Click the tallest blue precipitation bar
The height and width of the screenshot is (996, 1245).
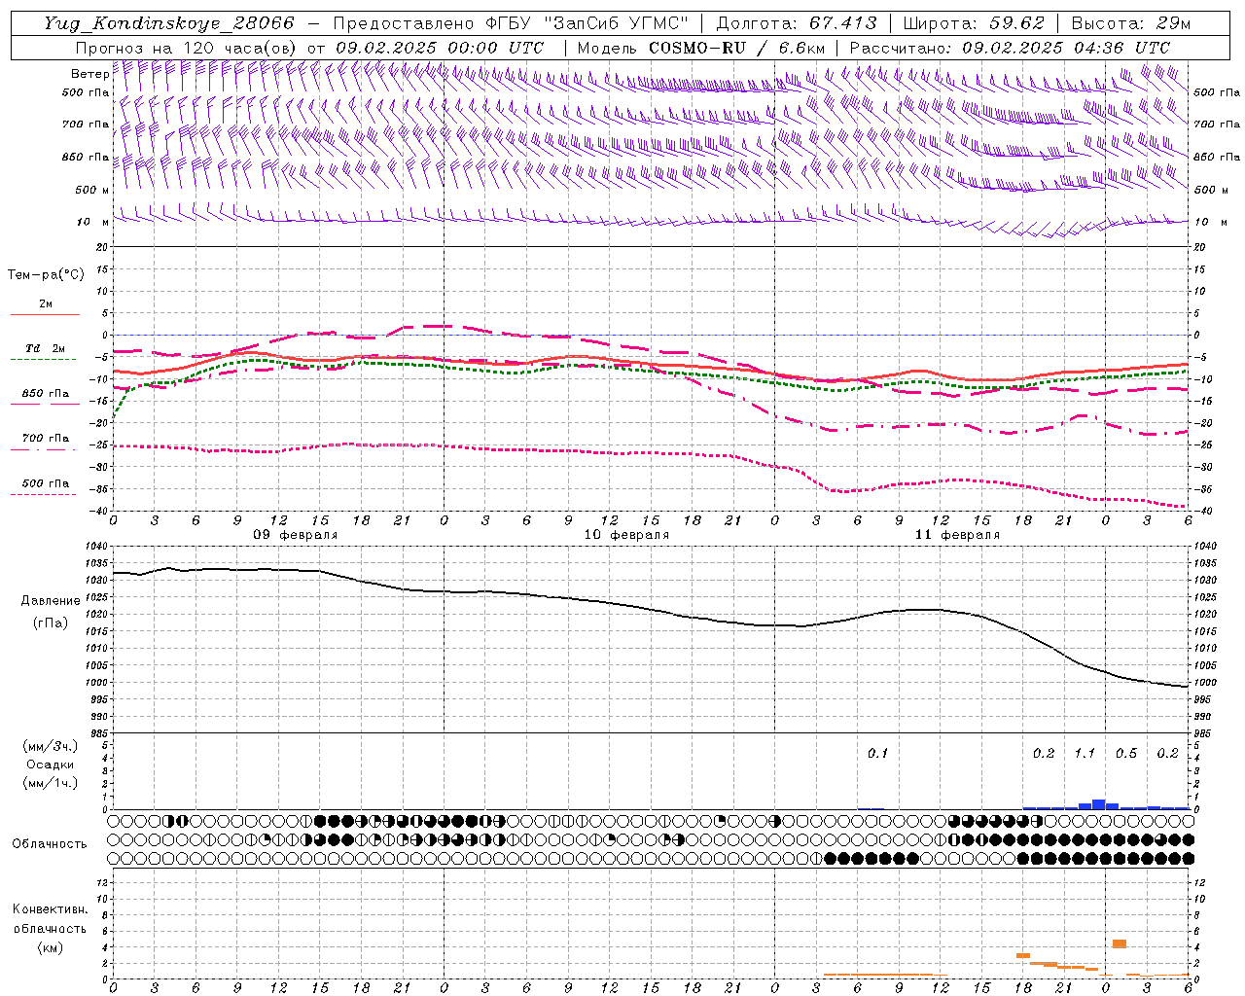[1099, 803]
